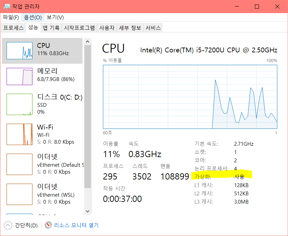The width and height of the screenshot is (288, 236).
Task: Select the 디스크 0 mini graph thumbnail
Action: click(19, 104)
